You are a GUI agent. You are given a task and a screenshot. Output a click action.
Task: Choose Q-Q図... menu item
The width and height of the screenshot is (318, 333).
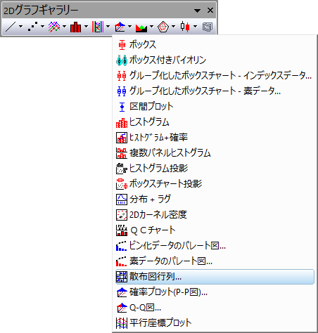point(215,308)
